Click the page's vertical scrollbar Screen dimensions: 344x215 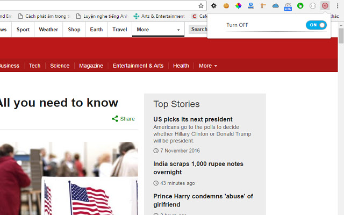pos(341,37)
